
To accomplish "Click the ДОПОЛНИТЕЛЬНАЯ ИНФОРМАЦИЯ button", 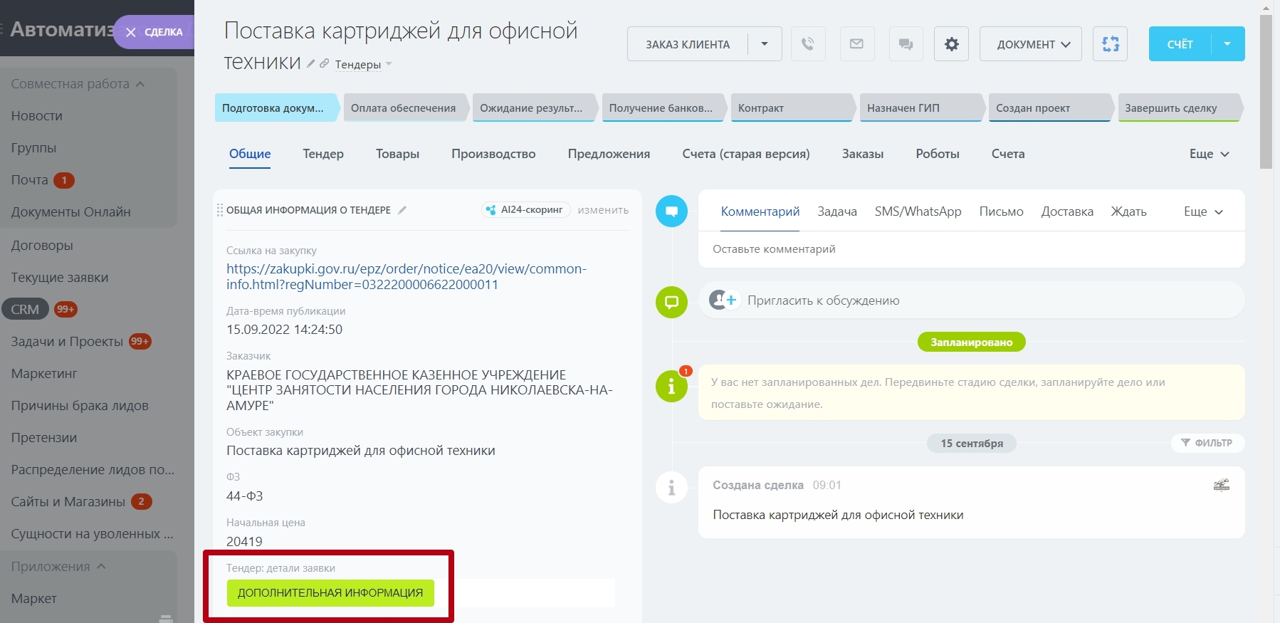I will coord(330,592).
